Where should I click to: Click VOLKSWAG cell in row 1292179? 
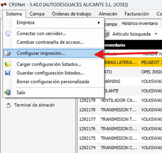151,100
